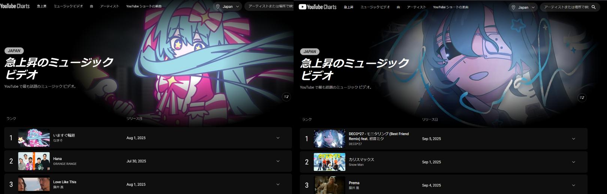Open the Japan country dropdown beside the magnifier search box

(x=523, y=7)
